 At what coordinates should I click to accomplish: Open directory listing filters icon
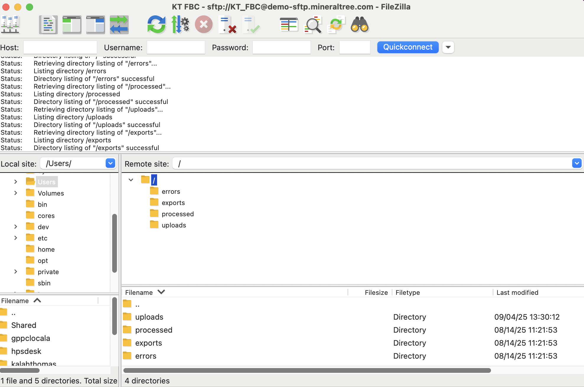(x=289, y=25)
